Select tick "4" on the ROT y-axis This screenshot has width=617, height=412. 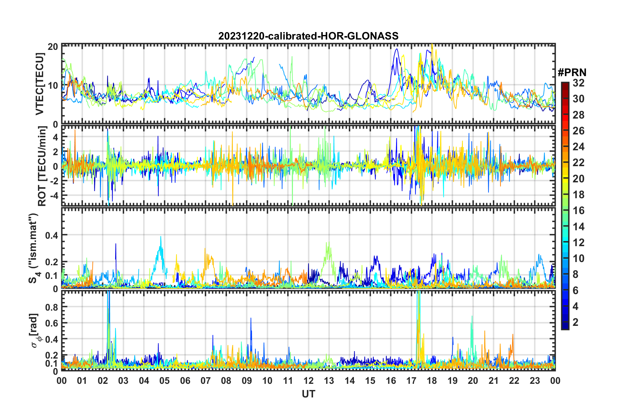point(55,137)
